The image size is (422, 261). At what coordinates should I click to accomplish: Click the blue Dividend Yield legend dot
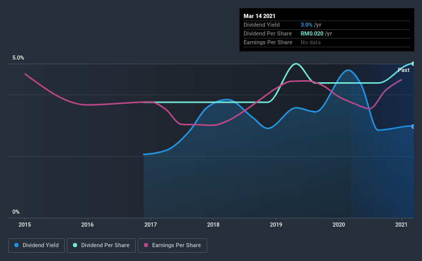[16, 245]
